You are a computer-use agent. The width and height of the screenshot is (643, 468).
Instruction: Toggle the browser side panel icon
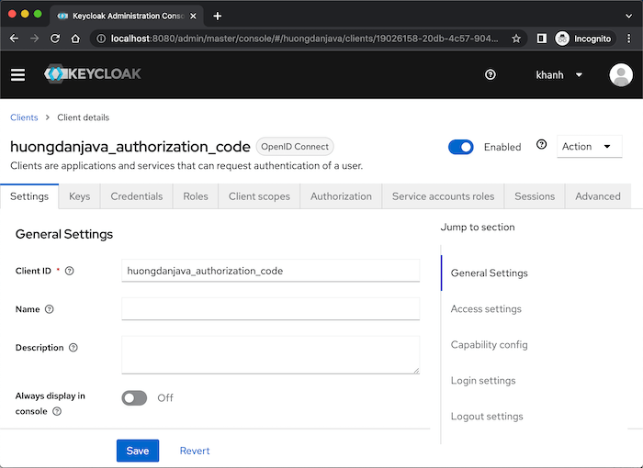[541, 39]
